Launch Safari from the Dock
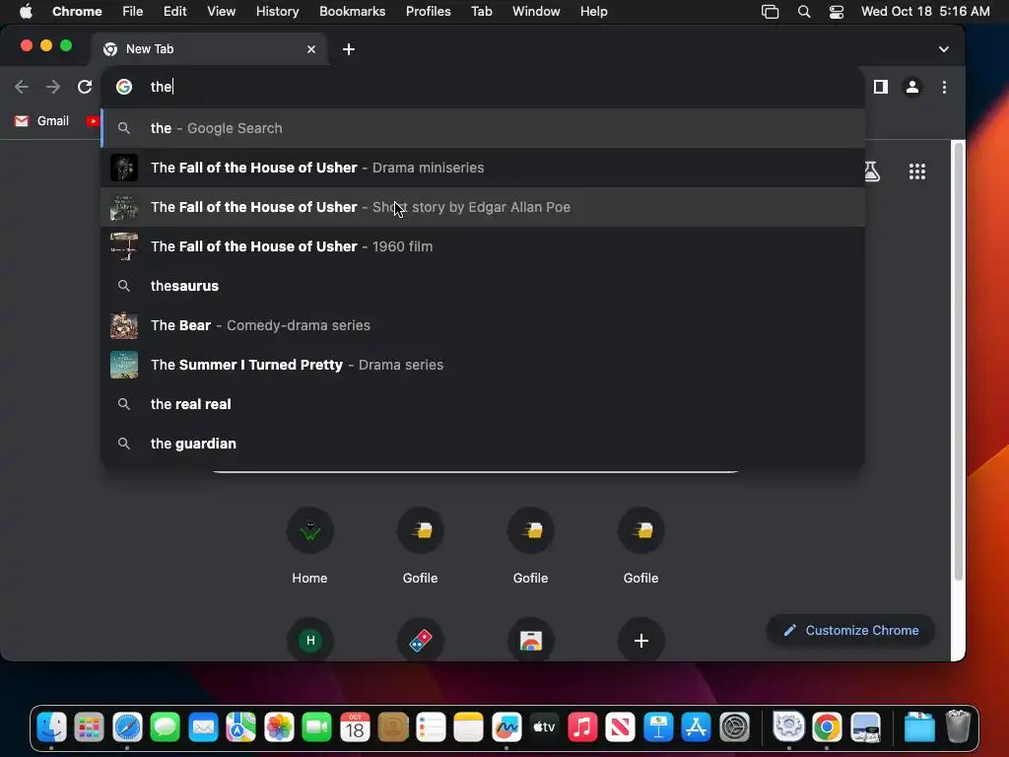 pyautogui.click(x=127, y=728)
